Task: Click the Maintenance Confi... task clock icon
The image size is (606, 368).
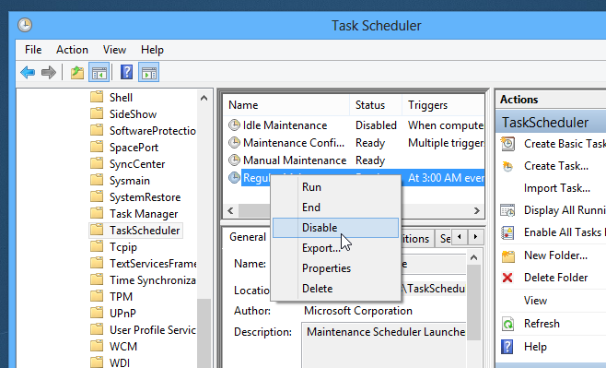Action: pyautogui.click(x=234, y=142)
